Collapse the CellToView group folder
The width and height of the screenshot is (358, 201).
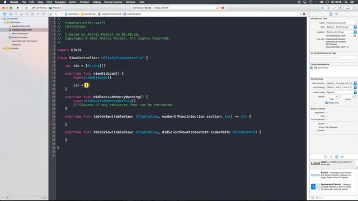point(4,22)
